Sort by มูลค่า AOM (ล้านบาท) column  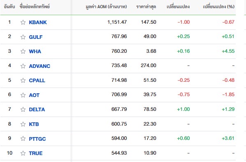(x=106, y=7)
